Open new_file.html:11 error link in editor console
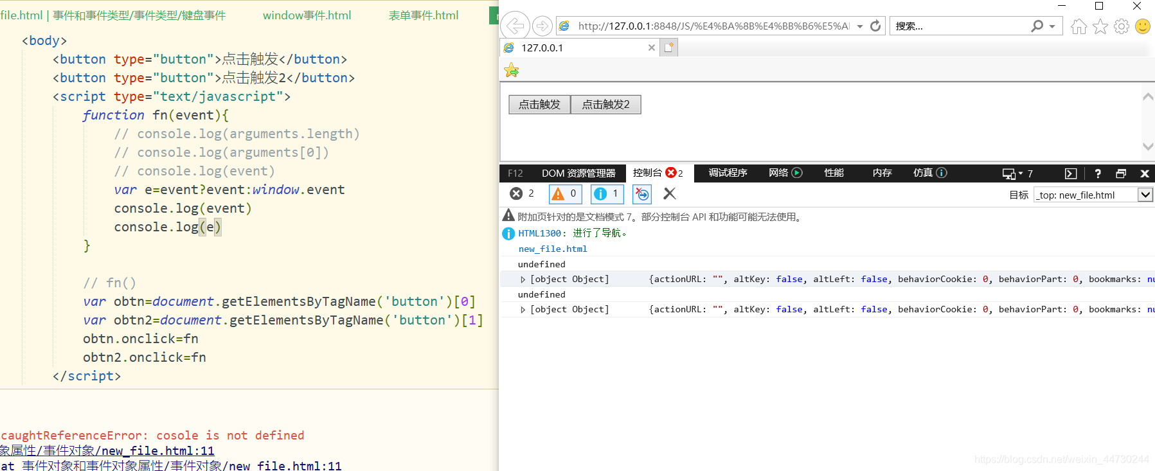Image resolution: width=1155 pixels, height=471 pixels. [107, 451]
